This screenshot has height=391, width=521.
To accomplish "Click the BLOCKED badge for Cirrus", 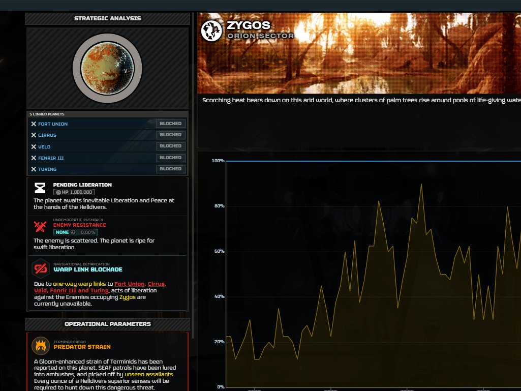I will 171,135.
